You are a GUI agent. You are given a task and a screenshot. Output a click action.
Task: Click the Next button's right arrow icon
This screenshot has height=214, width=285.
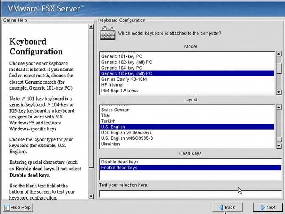[263, 208]
